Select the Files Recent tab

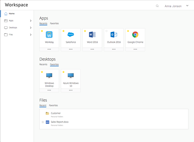(x=43, y=106)
